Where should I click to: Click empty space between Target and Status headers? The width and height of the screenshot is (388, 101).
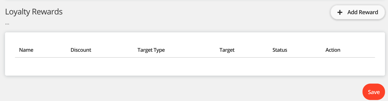pos(253,50)
